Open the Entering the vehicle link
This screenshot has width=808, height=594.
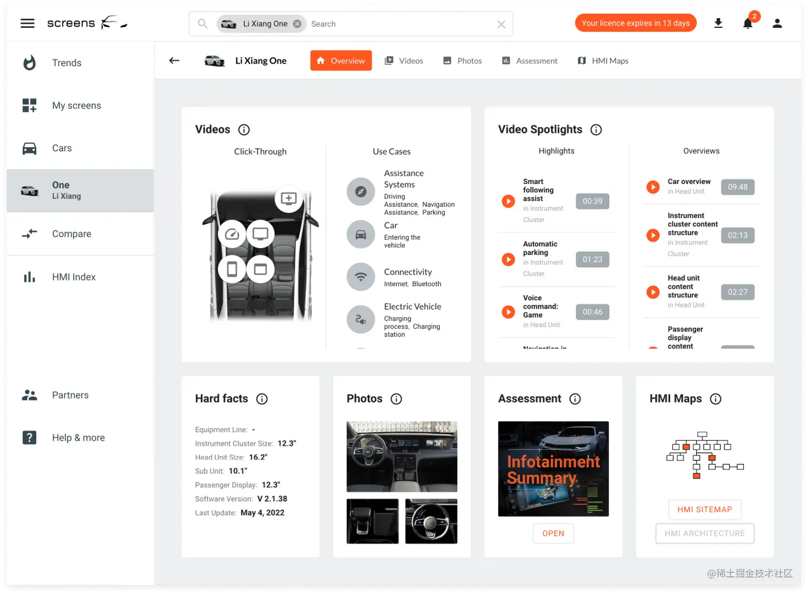tap(402, 242)
